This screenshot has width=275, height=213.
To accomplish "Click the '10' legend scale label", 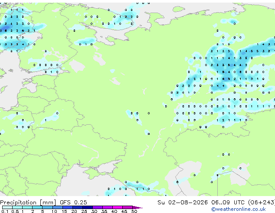I will (54, 211).
